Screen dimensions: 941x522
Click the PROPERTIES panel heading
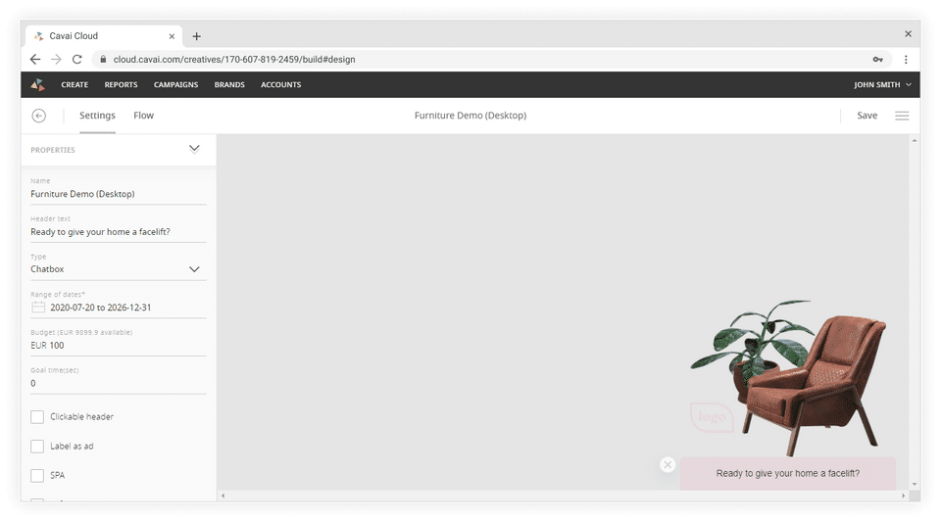pyautogui.click(x=53, y=150)
